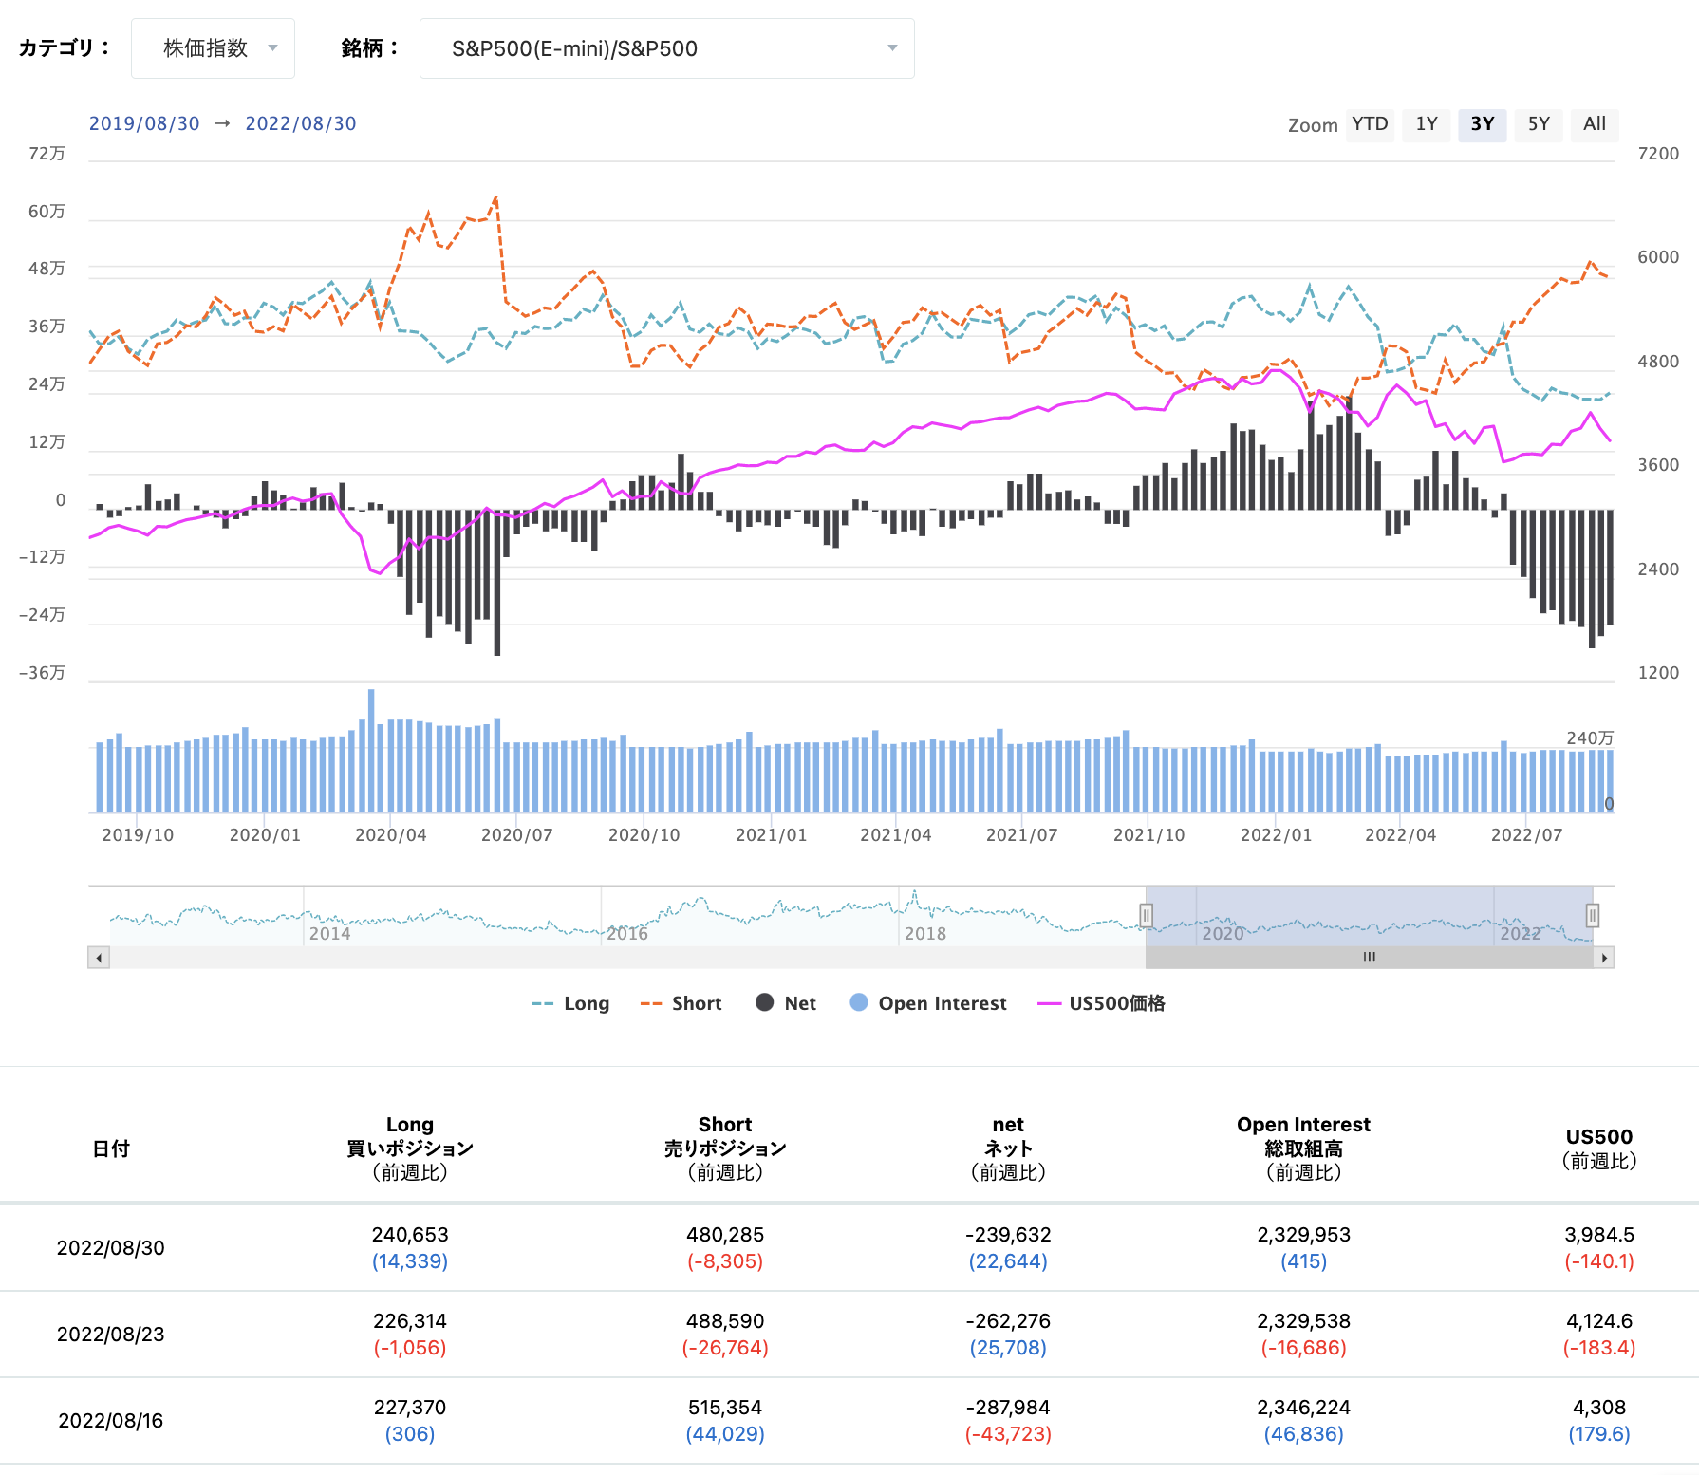Click the Short 売りポジション column header
Image resolution: width=1699 pixels, height=1475 pixels.
[x=725, y=1148]
